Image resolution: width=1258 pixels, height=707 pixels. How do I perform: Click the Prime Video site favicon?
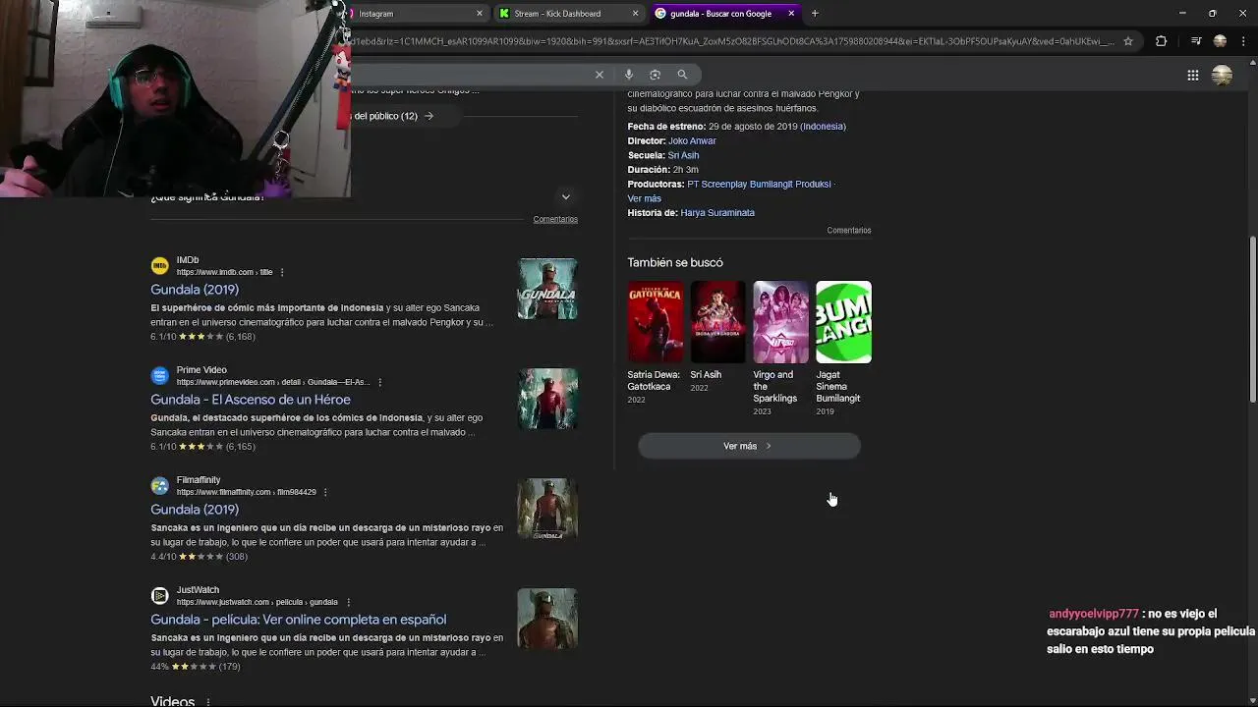pyautogui.click(x=159, y=375)
